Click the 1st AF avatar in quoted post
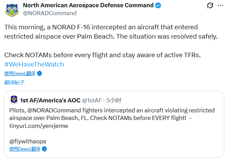This screenshot has height=162, width=228. click(14, 100)
